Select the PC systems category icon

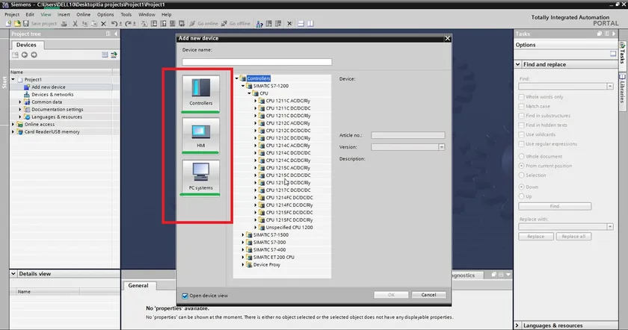click(x=200, y=176)
